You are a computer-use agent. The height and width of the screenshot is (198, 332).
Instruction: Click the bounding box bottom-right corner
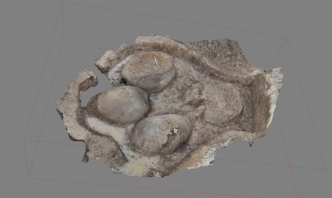[x=326, y=170]
